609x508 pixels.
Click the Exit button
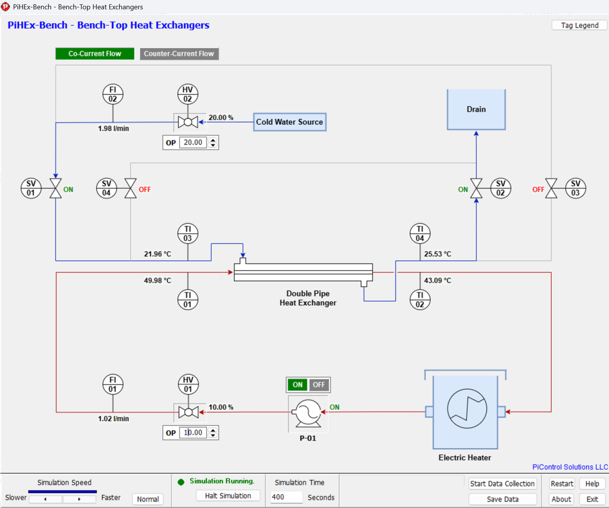point(592,499)
